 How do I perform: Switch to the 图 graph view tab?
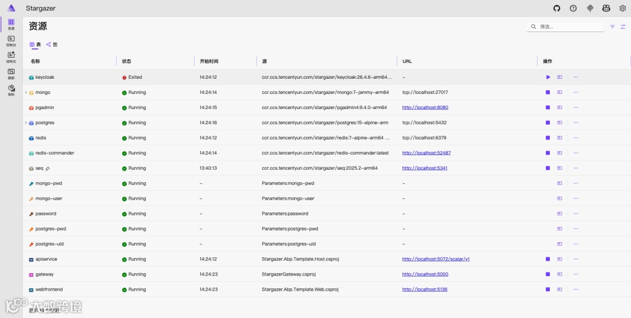pyautogui.click(x=52, y=44)
